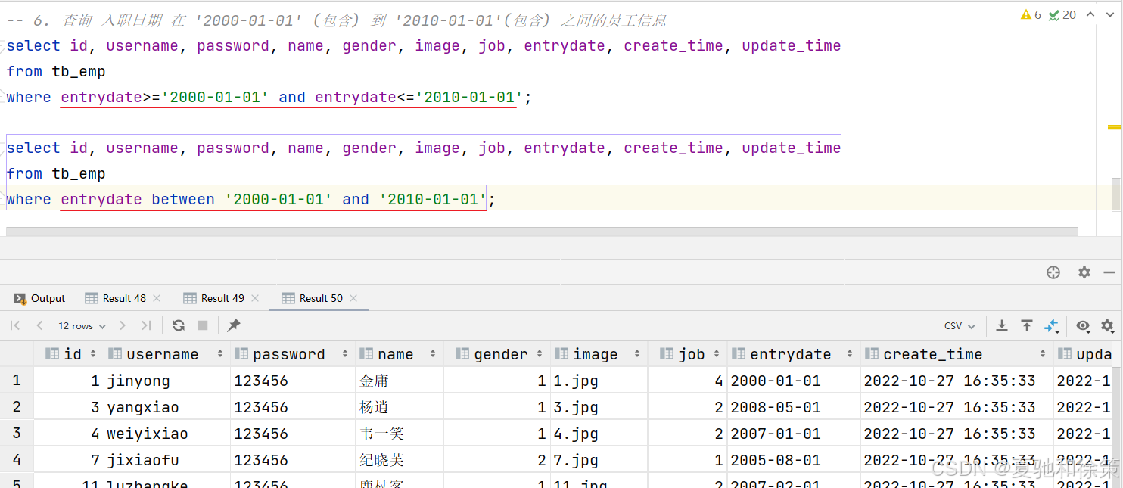1123x488 pixels.
Task: Click the typo check indicator showing 20
Action: 1062,14
